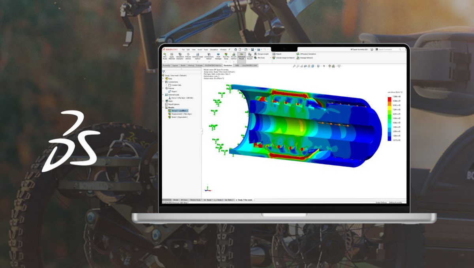Viewport: 474px width, 268px height.
Task: Click the New document icon
Action: point(240,49)
